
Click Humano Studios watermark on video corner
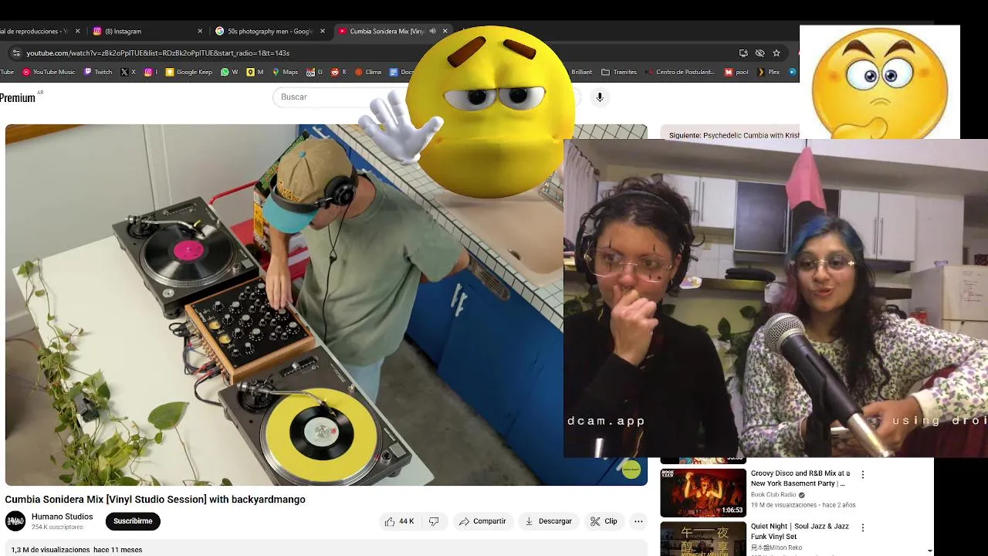[631, 469]
